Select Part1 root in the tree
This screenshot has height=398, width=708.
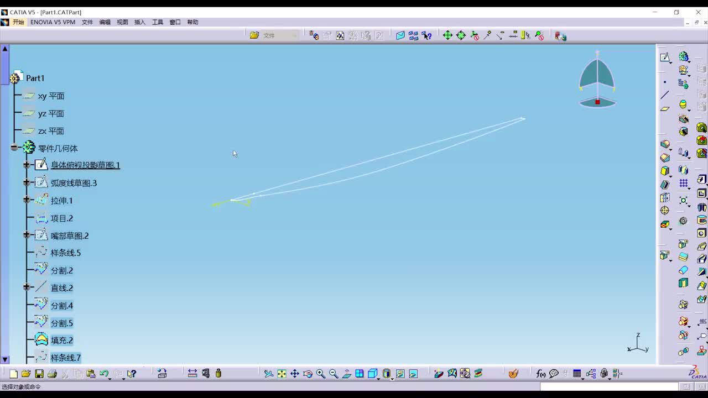click(x=35, y=78)
